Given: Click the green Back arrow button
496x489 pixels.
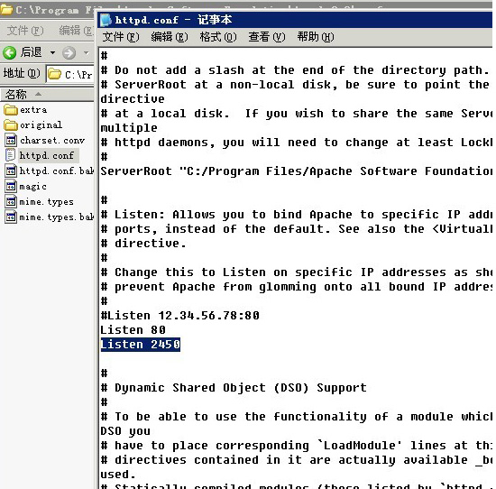Looking at the screenshot, I should (10, 52).
